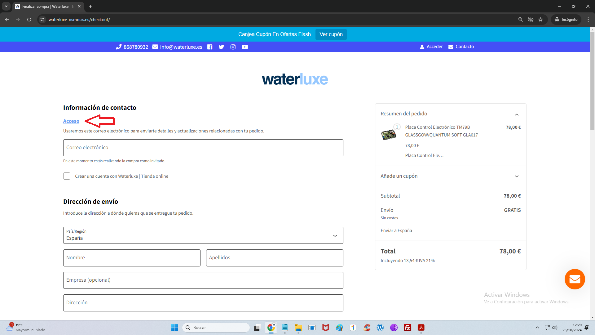Open the zoom magnifier icon in address bar
The width and height of the screenshot is (595, 335).
(521, 20)
